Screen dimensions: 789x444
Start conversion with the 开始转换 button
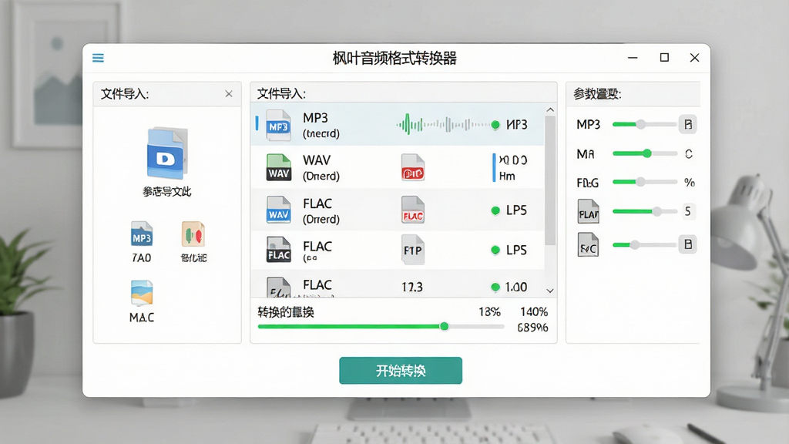tap(401, 371)
